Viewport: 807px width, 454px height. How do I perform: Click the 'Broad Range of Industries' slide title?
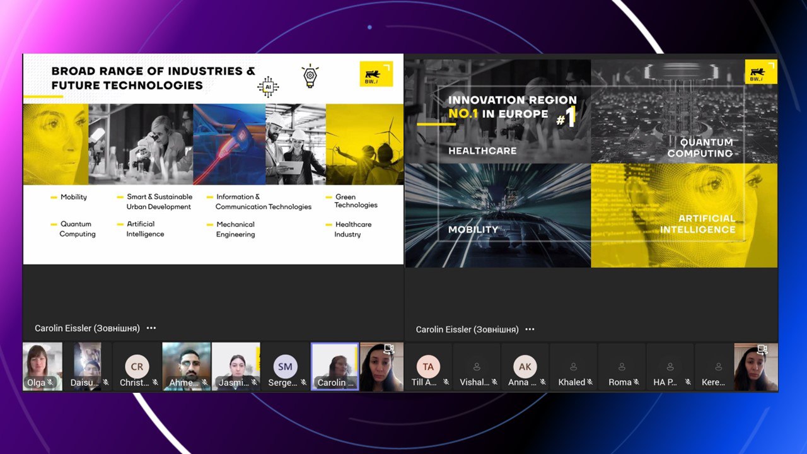pyautogui.click(x=153, y=78)
